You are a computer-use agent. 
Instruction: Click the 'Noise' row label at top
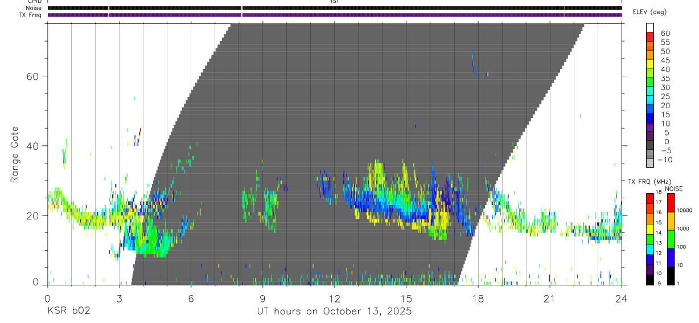(x=34, y=8)
